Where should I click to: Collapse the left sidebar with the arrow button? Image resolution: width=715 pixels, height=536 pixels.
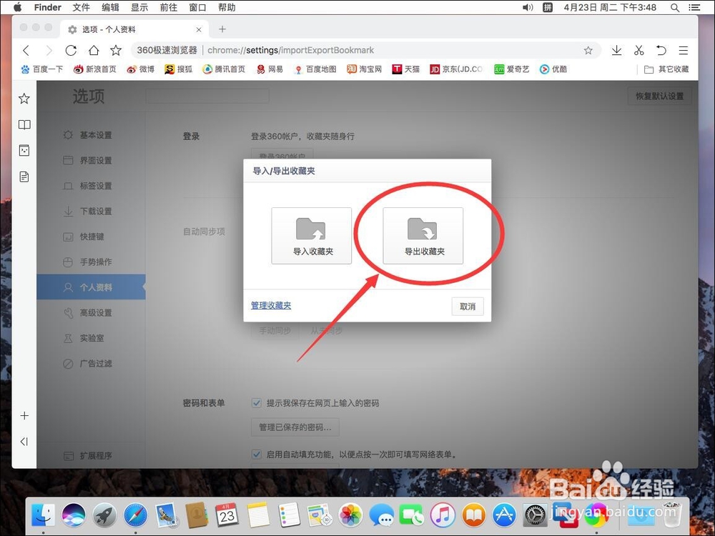24,441
